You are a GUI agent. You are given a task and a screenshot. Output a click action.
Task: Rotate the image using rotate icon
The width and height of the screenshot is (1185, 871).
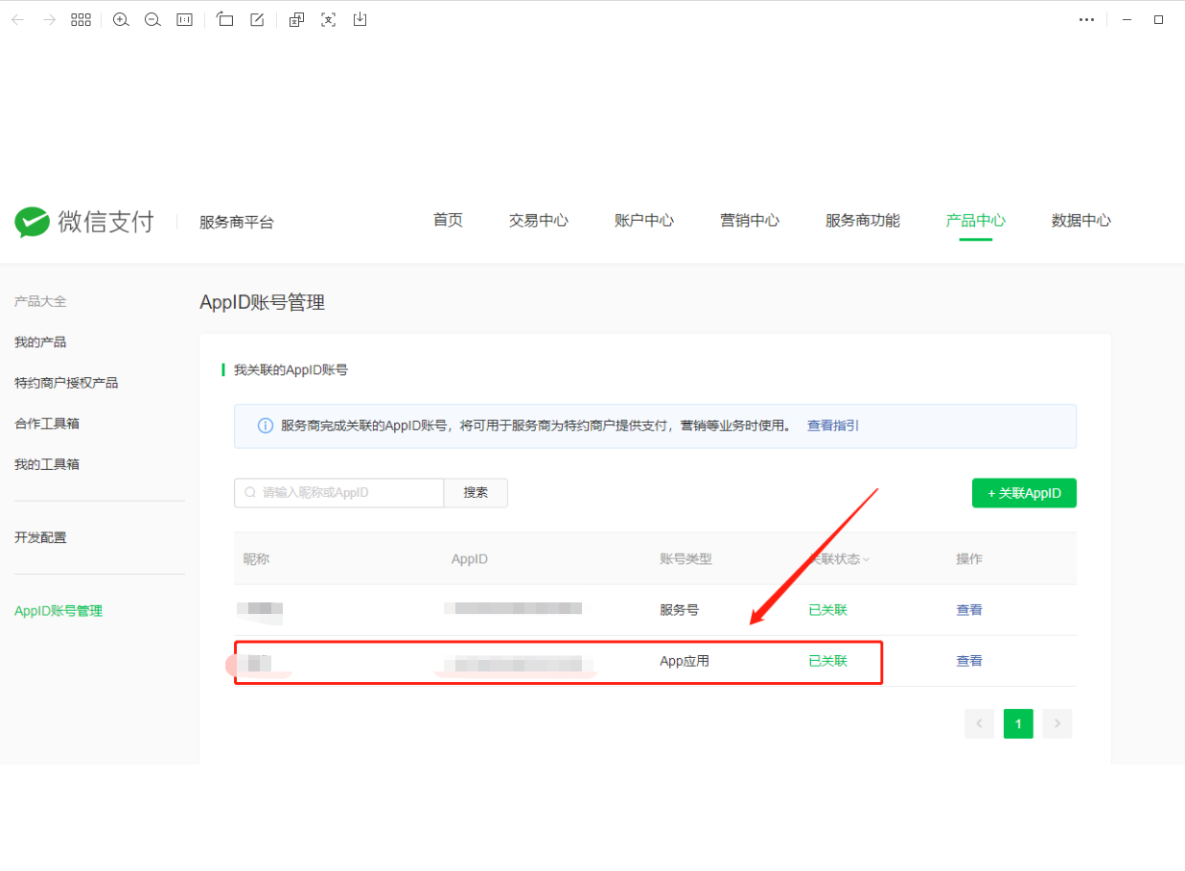(x=225, y=19)
